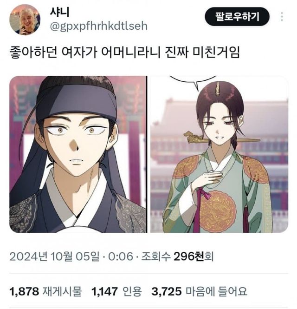Screen dimensions: 297x309
Task: Open the 2024년 10월 05일 date link
Action: click(x=54, y=256)
